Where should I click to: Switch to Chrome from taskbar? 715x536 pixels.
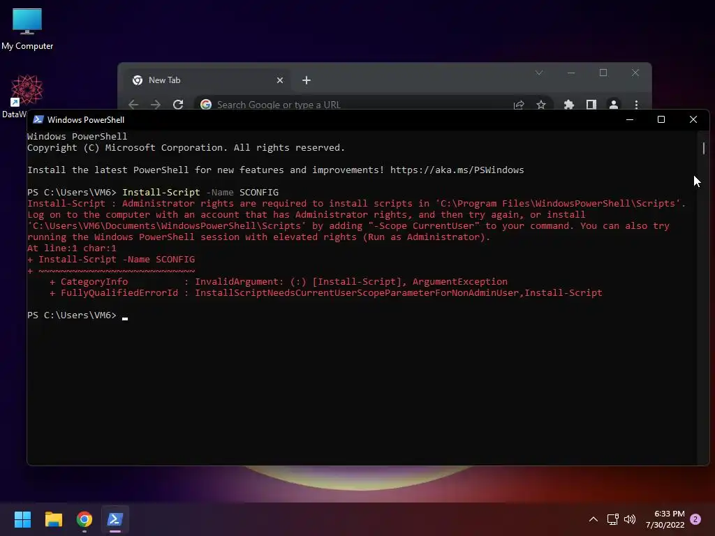84,519
